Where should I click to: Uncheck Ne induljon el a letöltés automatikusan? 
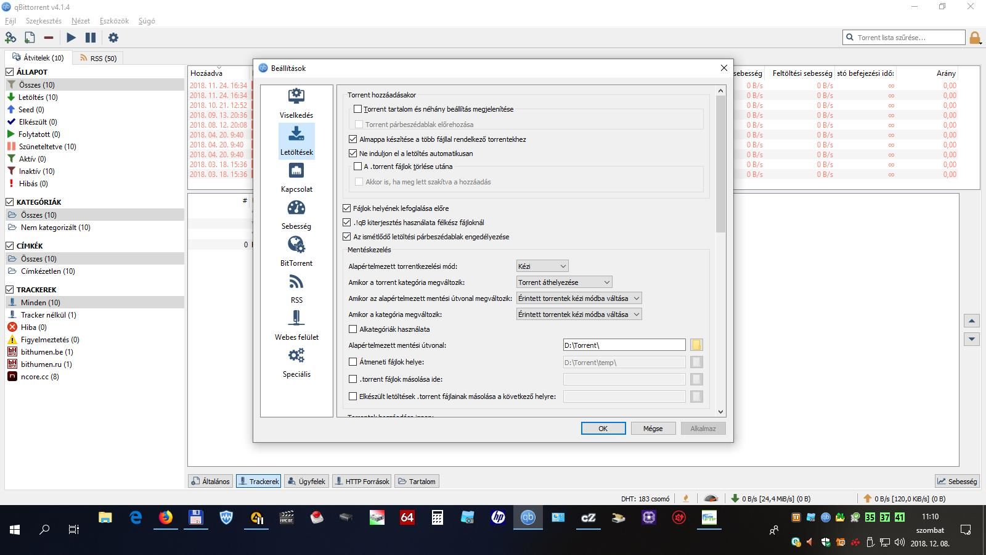tap(353, 154)
